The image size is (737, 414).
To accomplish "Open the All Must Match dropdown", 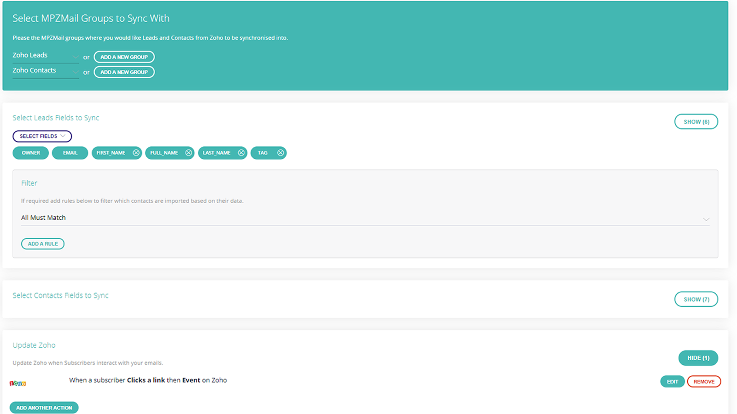I will (x=365, y=218).
